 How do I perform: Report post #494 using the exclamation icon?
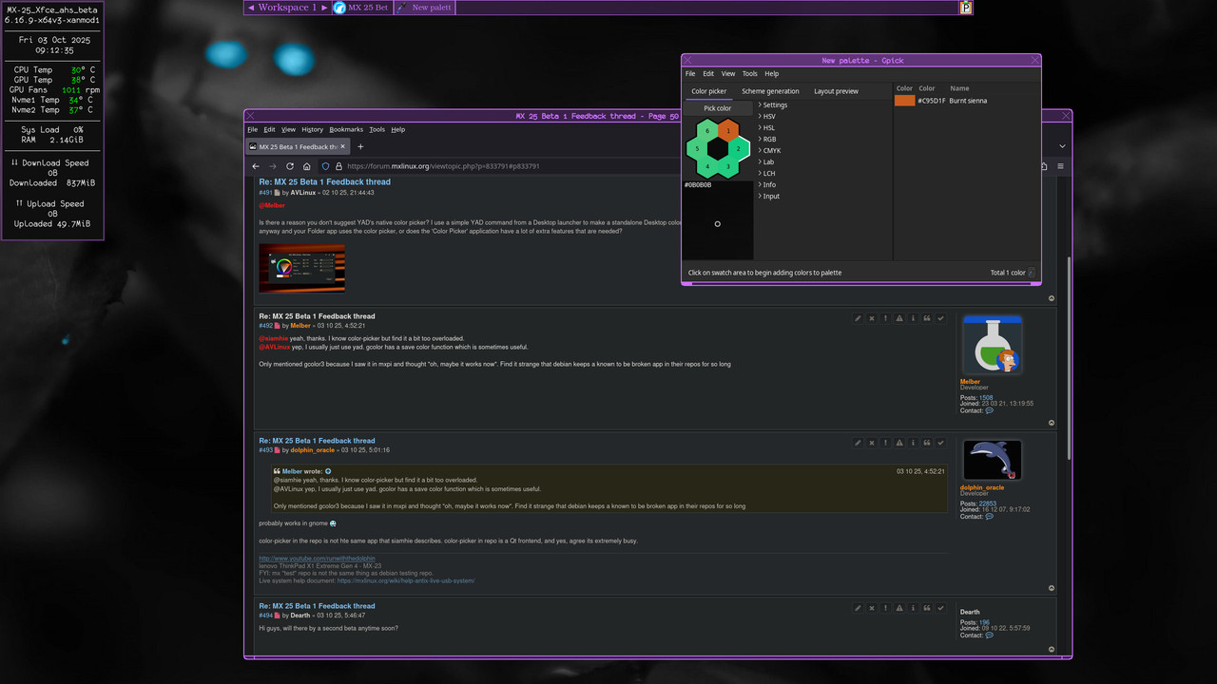tap(885, 608)
